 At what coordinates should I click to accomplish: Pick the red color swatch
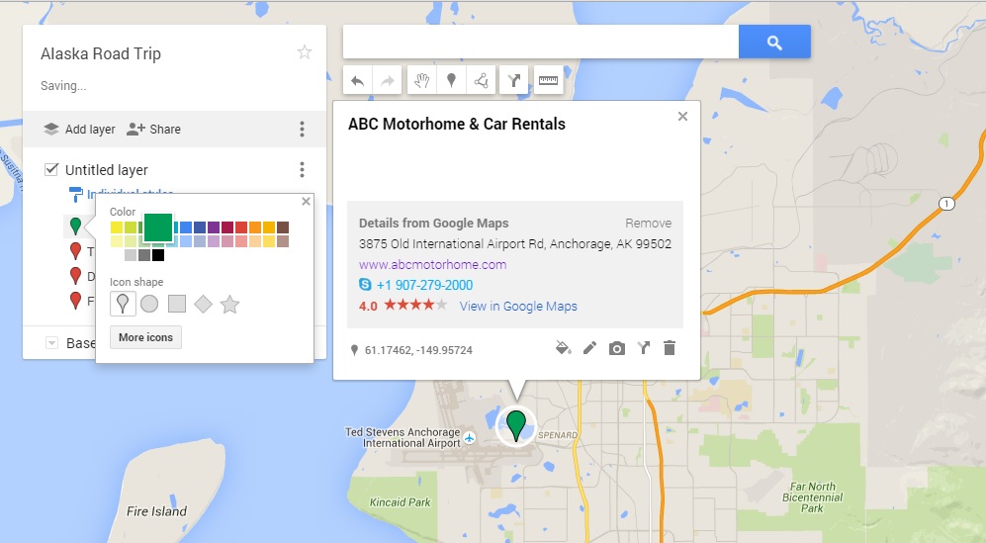241,227
